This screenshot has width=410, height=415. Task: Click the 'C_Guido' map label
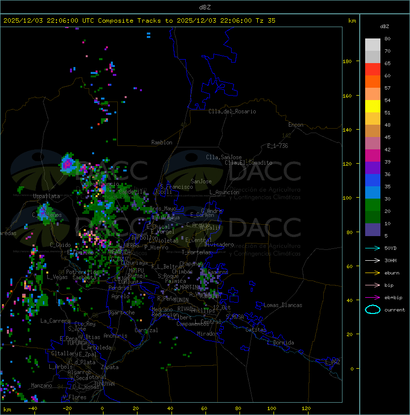(x=60, y=245)
